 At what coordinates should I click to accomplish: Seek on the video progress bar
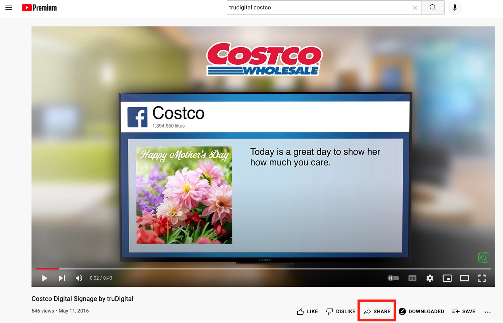click(263, 269)
